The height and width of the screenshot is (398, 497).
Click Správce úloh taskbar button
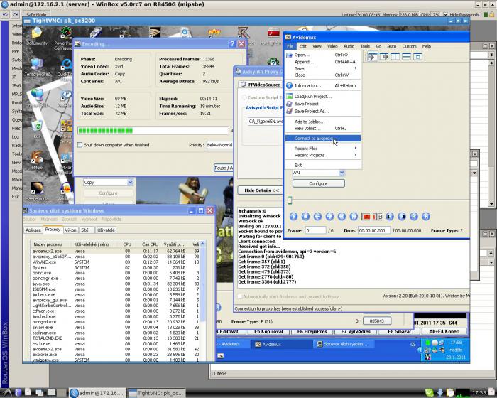coord(344,344)
